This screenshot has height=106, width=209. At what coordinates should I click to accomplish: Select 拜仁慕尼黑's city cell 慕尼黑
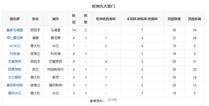point(56,38)
